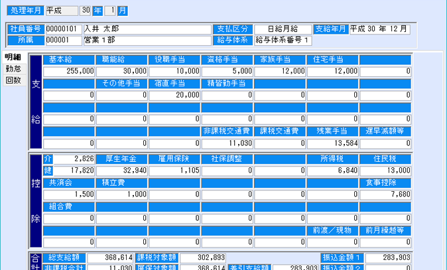Click the 非課税交通費 value 11,030

[227, 143]
